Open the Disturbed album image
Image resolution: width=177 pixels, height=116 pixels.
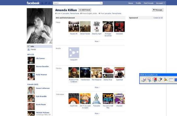[x=120, y=26]
